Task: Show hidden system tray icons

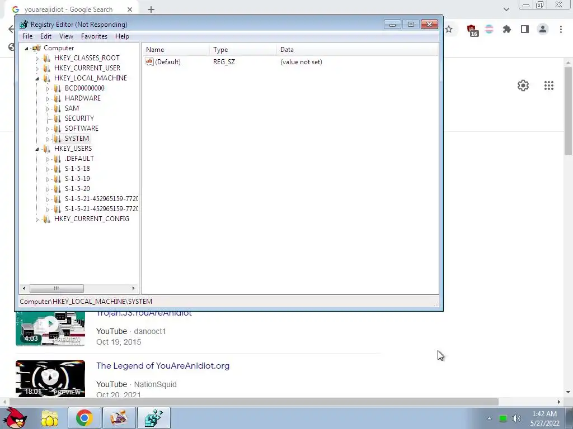Action: tap(489, 418)
